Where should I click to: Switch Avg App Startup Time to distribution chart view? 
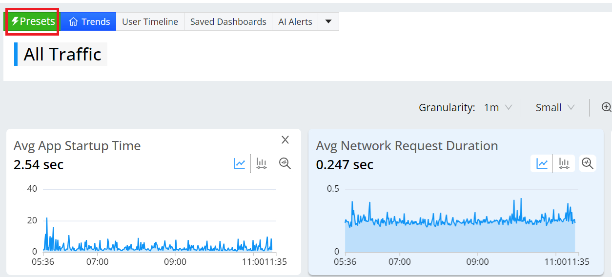tap(262, 163)
